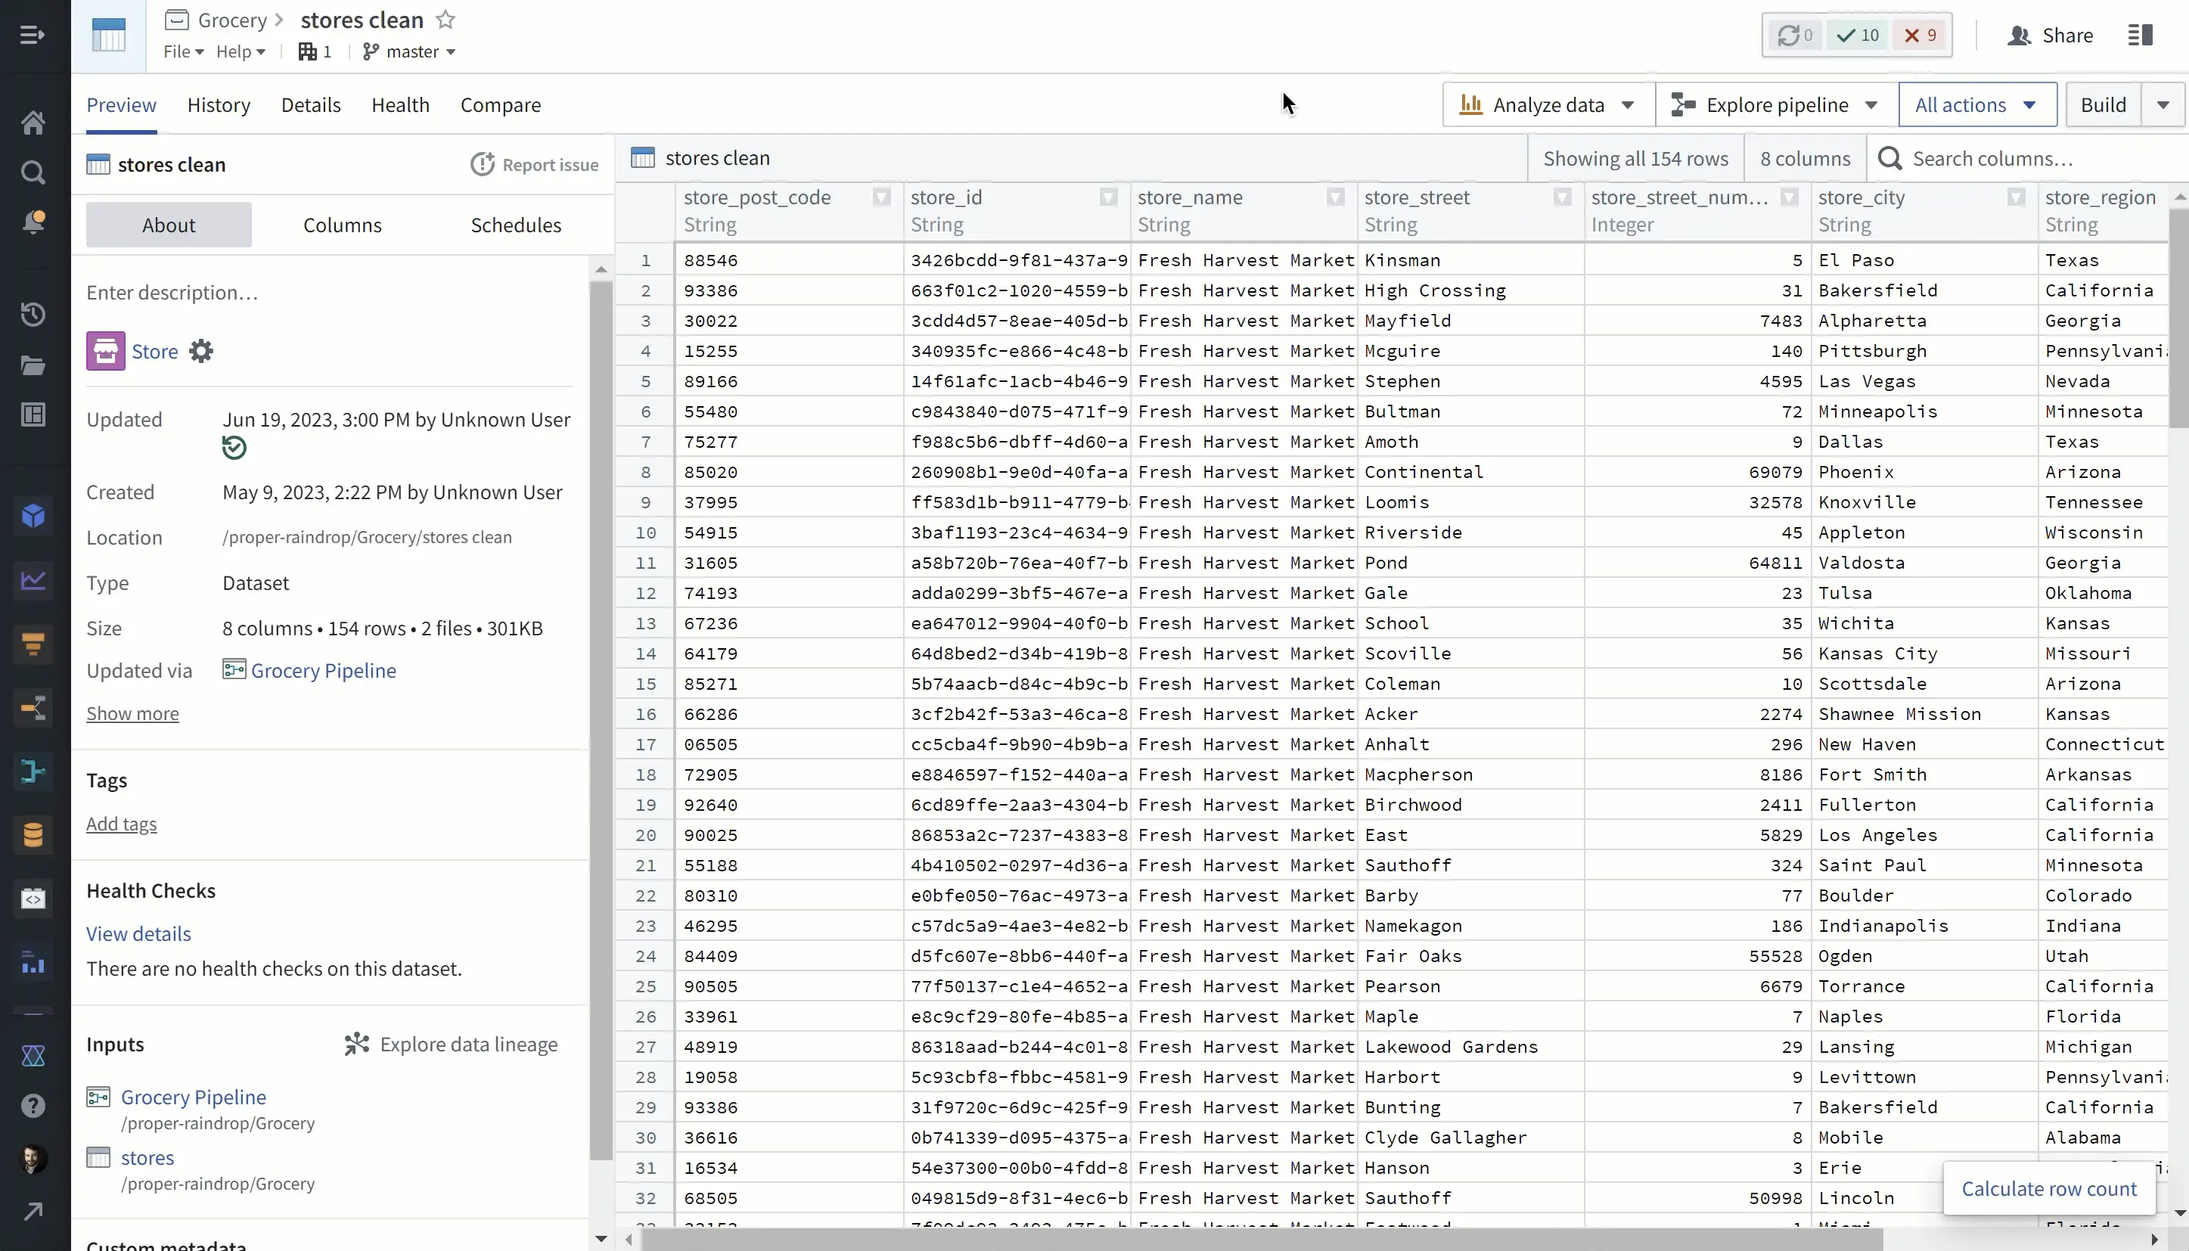Click Report issue button
2189x1251 pixels.
[x=534, y=165]
